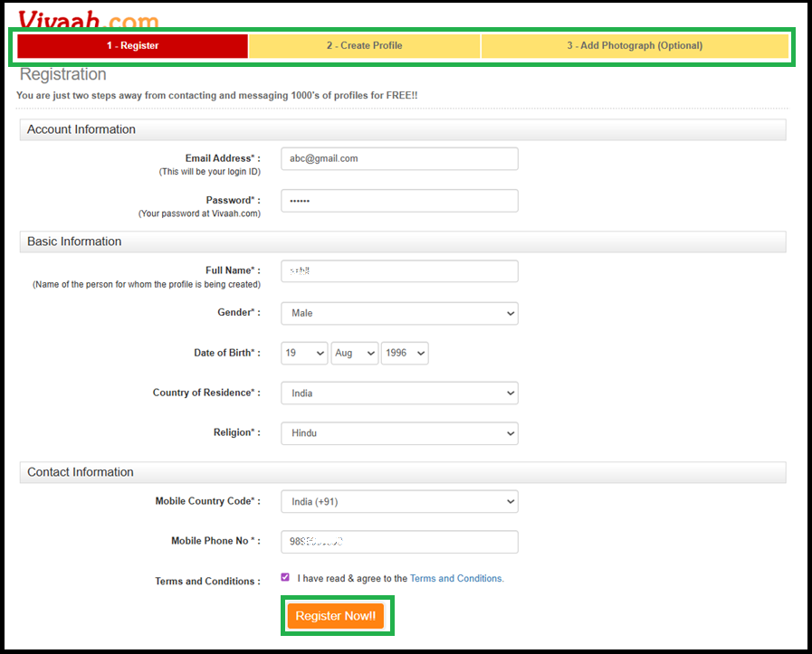Click the Basic Information section header
The width and height of the screenshot is (812, 654).
click(x=403, y=242)
